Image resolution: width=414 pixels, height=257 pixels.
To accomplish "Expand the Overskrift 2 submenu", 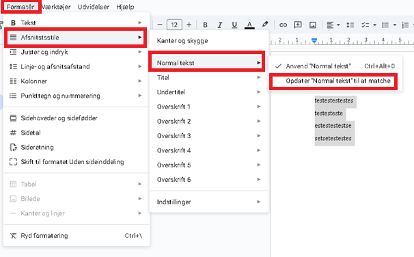I will 209,121.
